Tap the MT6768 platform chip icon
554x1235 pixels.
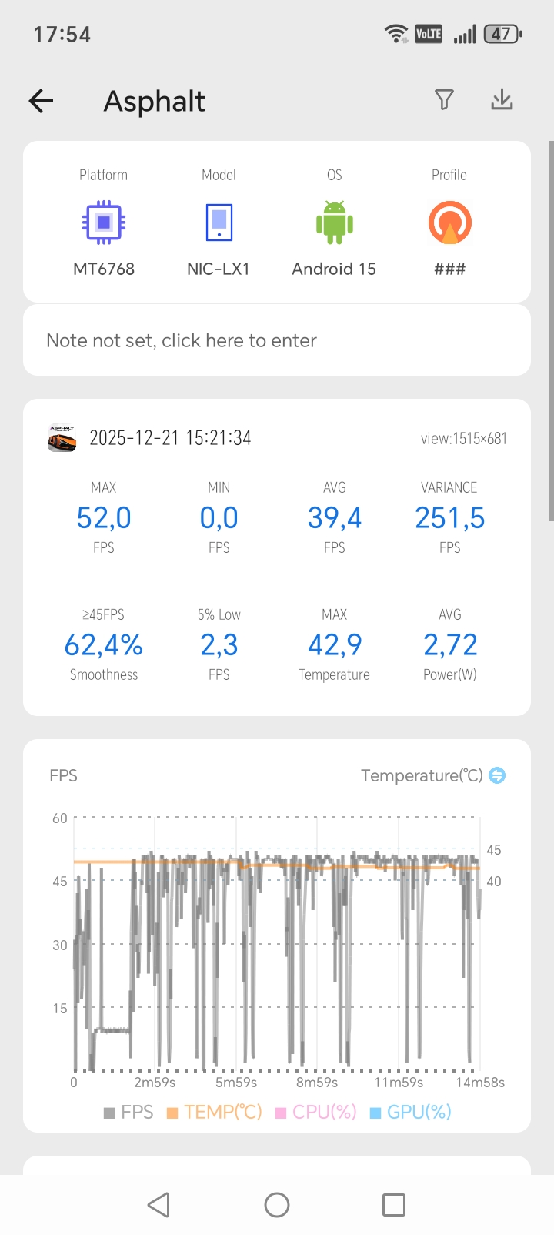(x=104, y=223)
